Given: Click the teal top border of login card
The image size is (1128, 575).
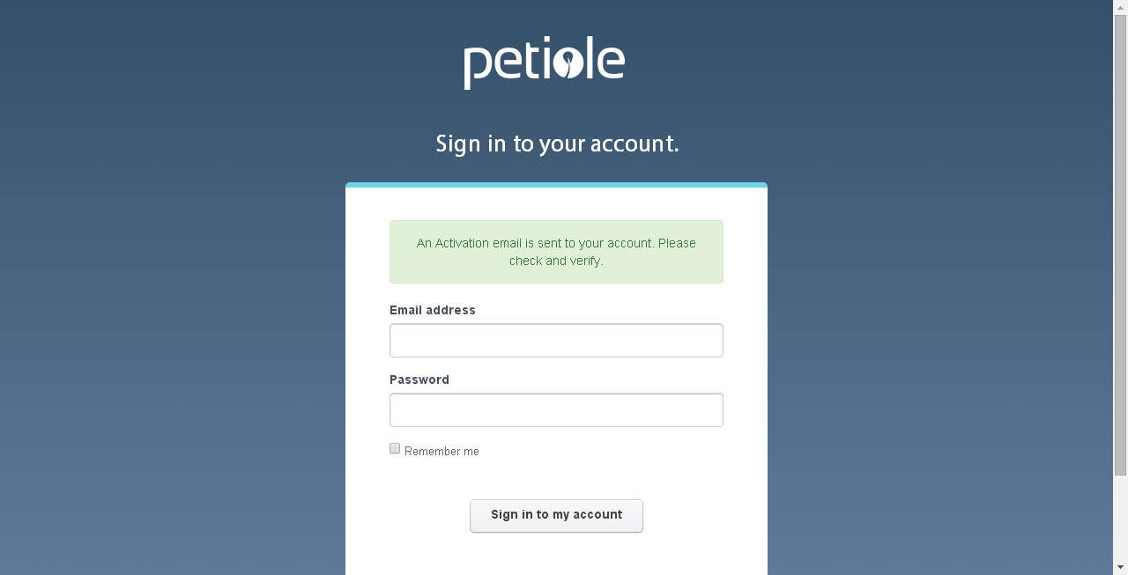Looking at the screenshot, I should (556, 185).
